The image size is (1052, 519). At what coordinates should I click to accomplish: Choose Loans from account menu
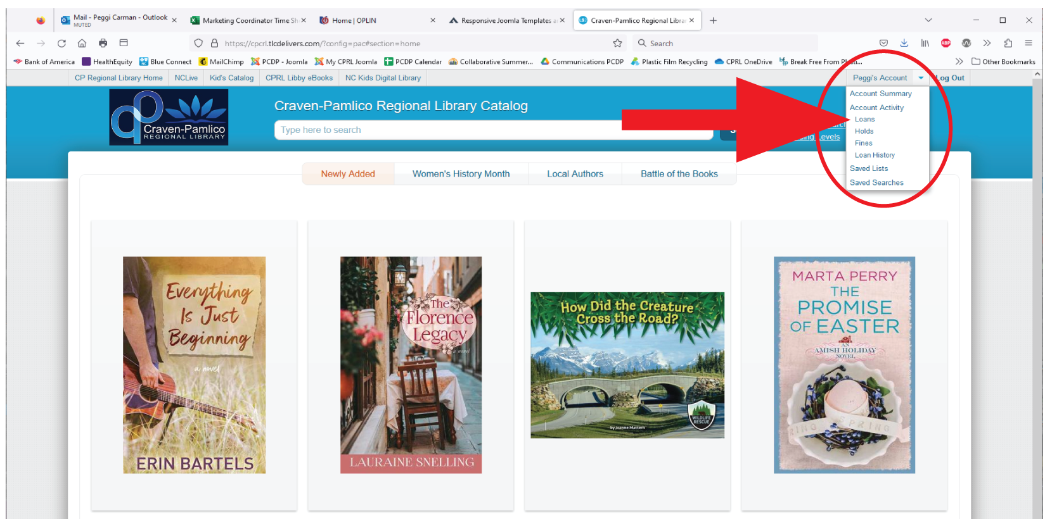point(864,119)
